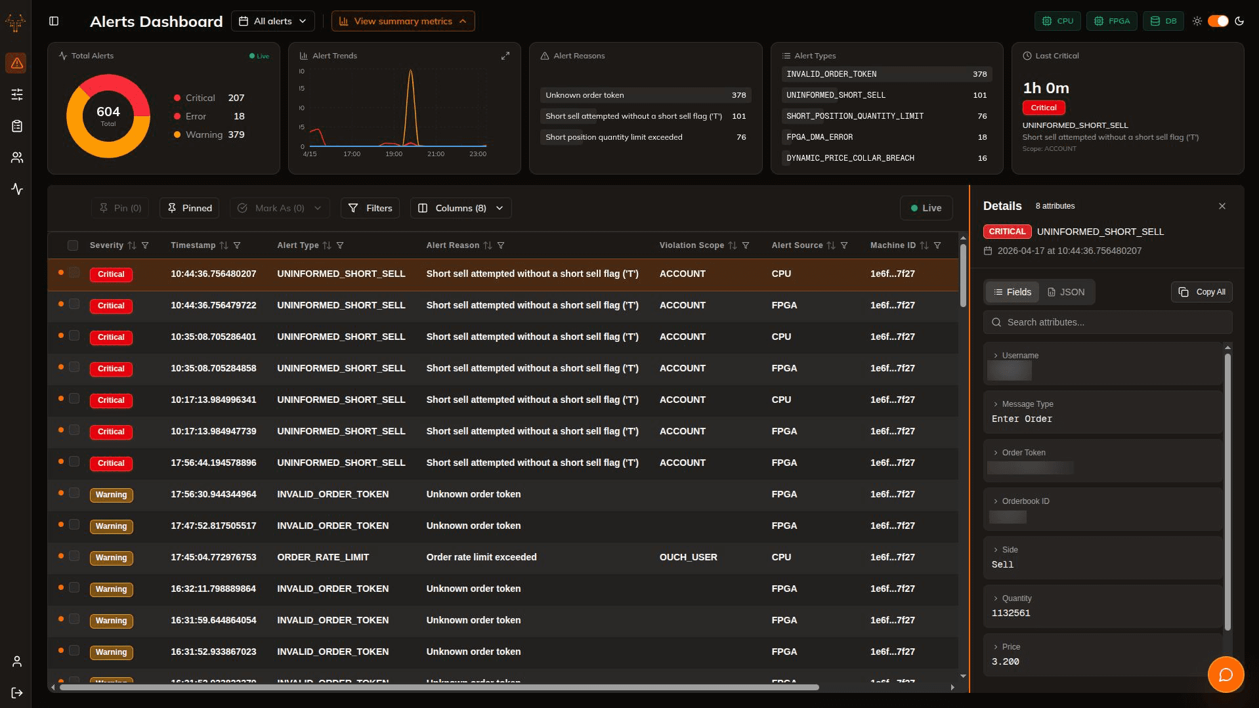Filter the Timestamp column

237,245
